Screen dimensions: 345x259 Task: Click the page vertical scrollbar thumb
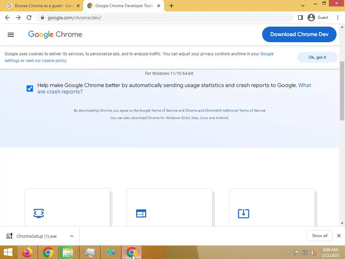click(342, 91)
